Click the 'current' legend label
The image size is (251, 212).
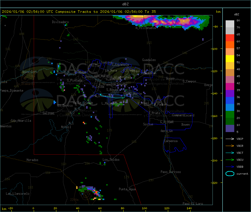click(x=242, y=174)
